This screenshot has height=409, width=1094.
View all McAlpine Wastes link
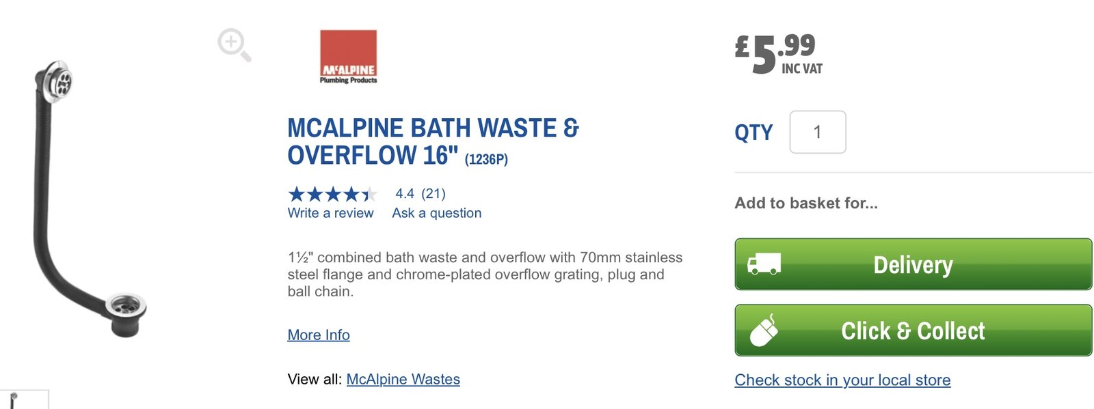click(403, 379)
